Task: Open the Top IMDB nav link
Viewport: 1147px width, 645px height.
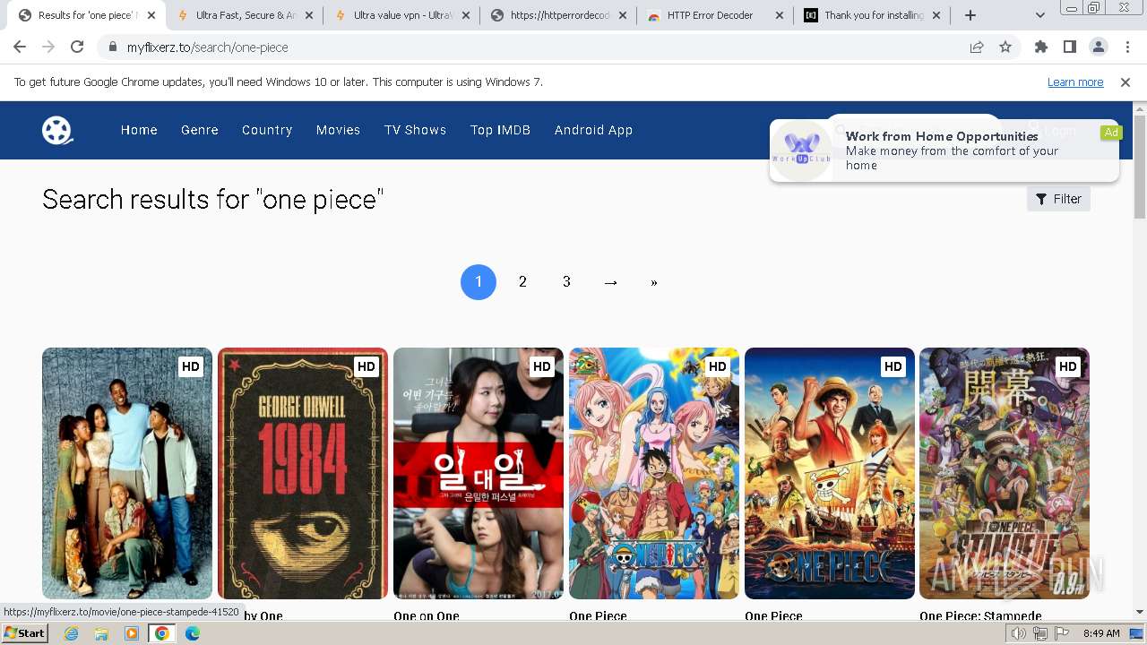Action: tap(500, 130)
